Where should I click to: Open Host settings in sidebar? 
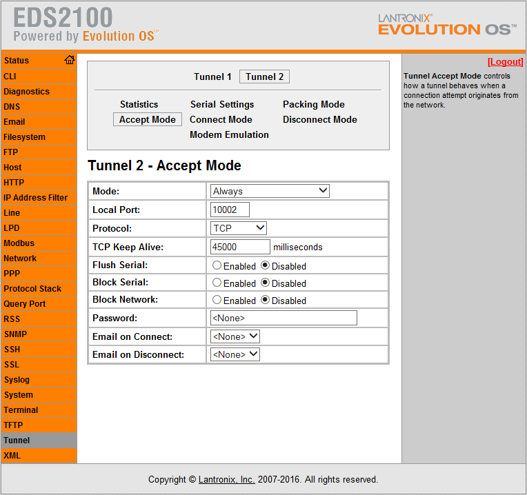[39, 168]
